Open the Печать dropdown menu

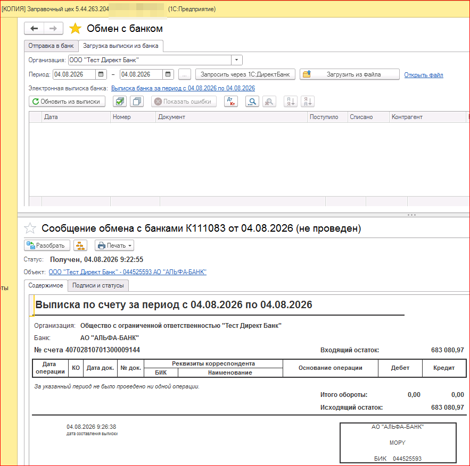(x=114, y=245)
